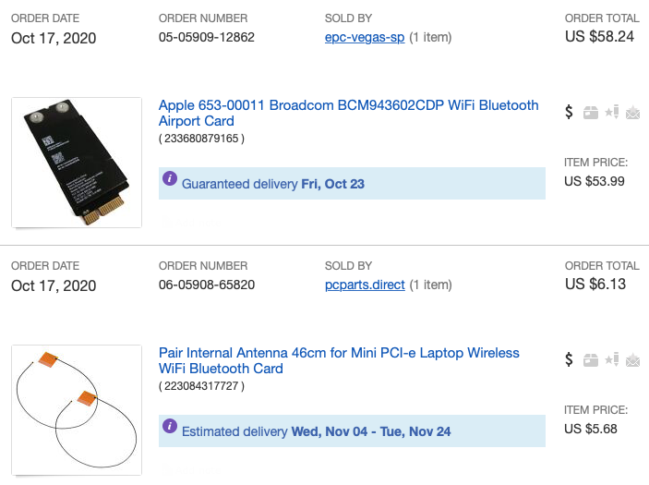Image resolution: width=649 pixels, height=485 pixels.
Task: Open seller pcparts.direct profile link
Action: coord(365,285)
